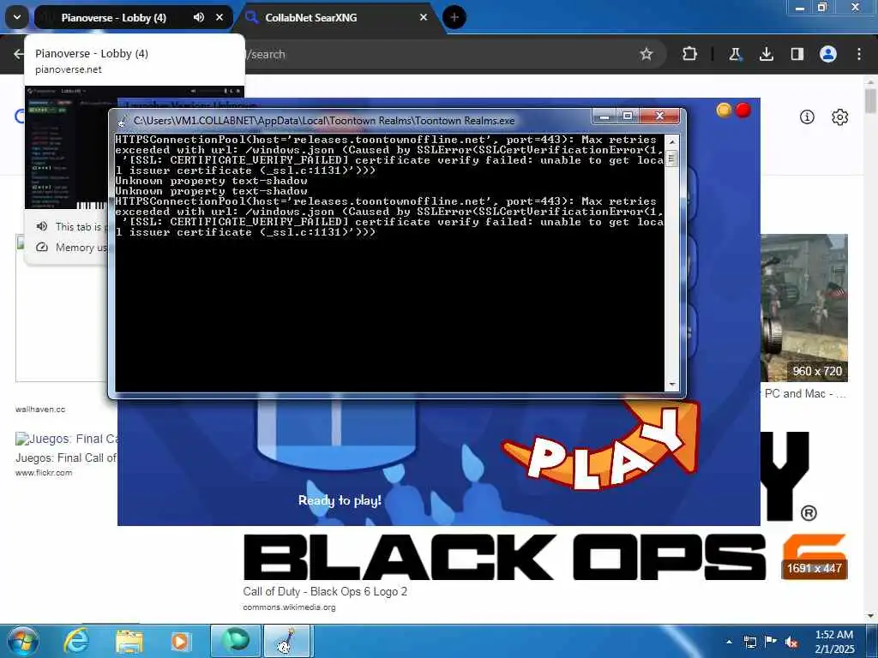Screen dimensions: 878x658
Task: Click the console scrollbar down arrow
Action: pyautogui.click(x=671, y=385)
